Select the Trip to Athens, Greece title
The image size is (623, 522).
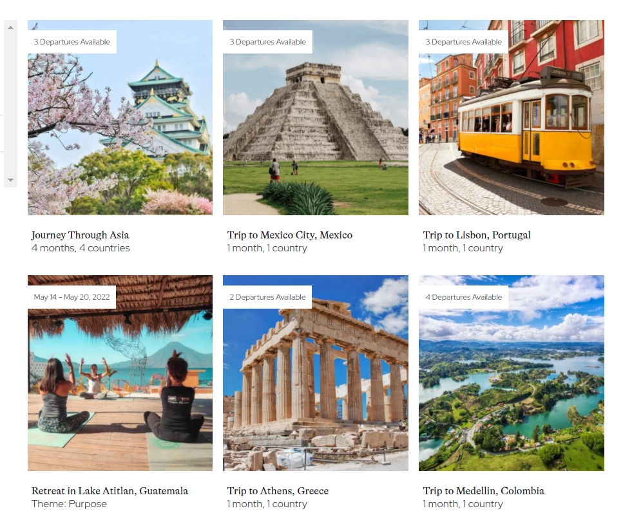278,491
